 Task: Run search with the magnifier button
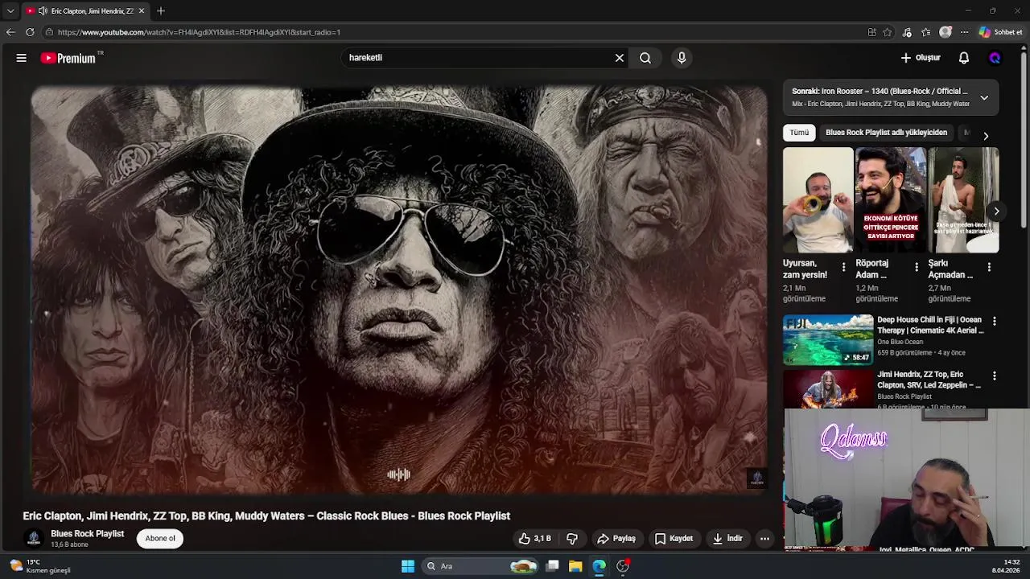[645, 58]
